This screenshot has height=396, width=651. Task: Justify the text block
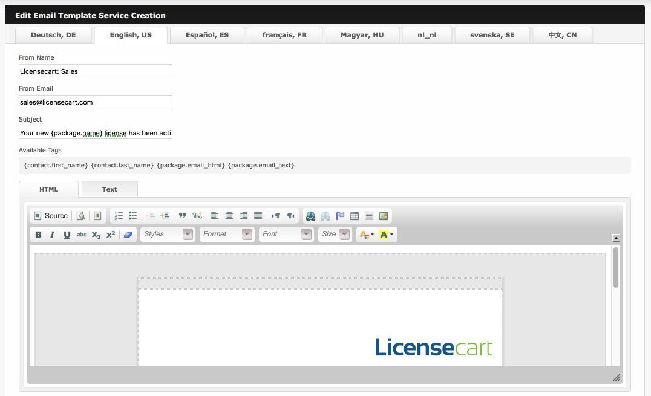258,216
